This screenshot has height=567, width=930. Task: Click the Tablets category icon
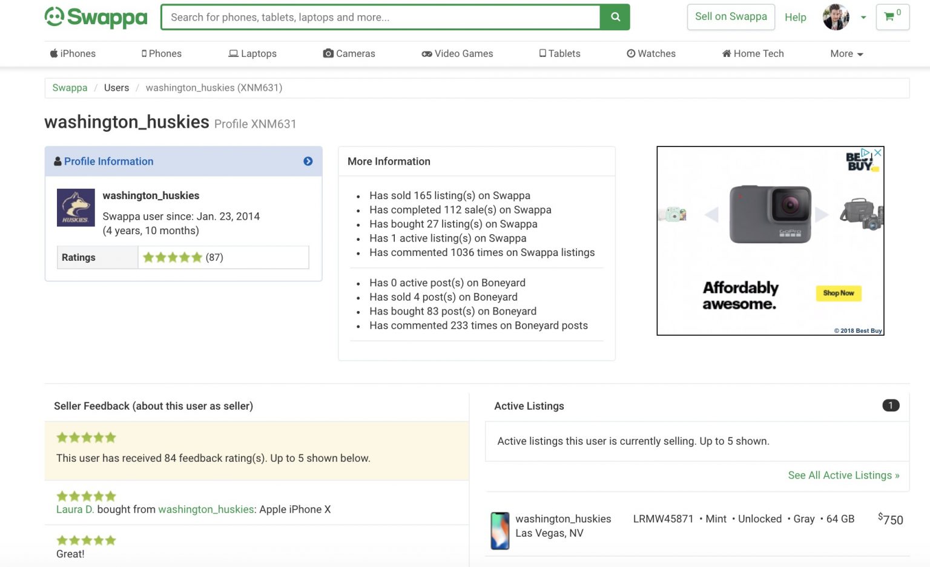[x=543, y=53]
